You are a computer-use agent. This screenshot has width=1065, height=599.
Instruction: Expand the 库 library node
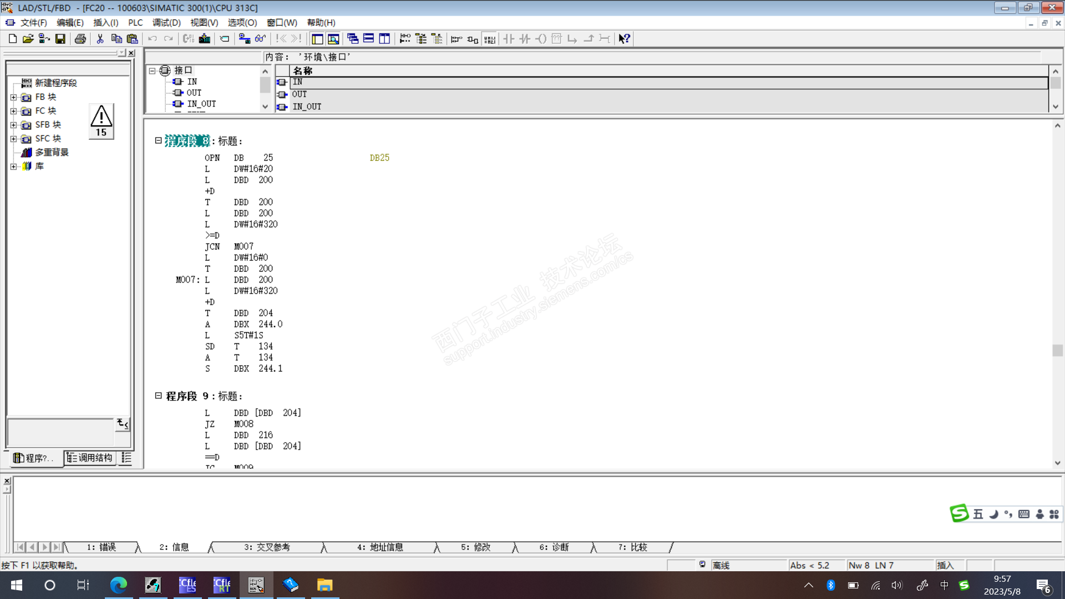[13, 166]
